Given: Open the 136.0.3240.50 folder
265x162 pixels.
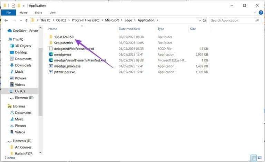Looking at the screenshot, I should point(63,37).
